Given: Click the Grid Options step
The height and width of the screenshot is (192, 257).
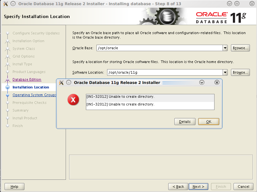Looking at the screenshot, I should tap(23, 56).
